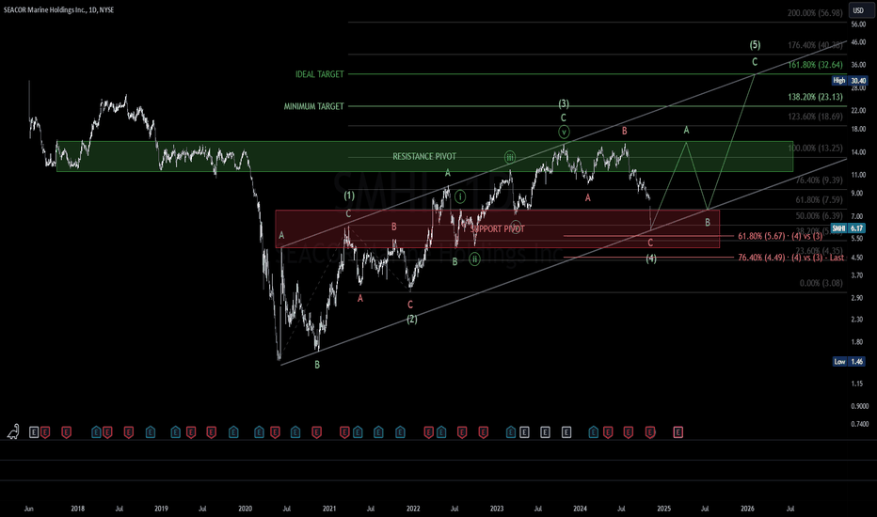The image size is (877, 517).
Task: Select the 161.80% (32.64) Fibonacci label
Action: click(x=815, y=65)
